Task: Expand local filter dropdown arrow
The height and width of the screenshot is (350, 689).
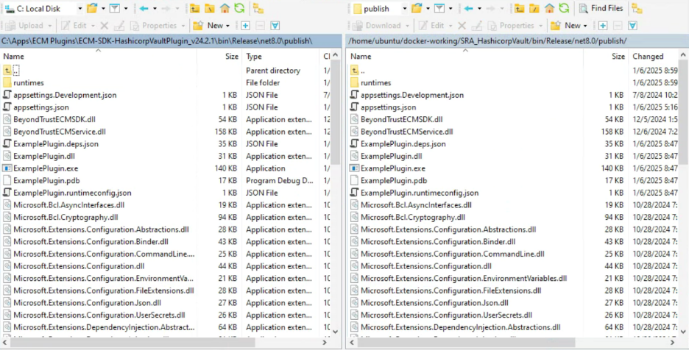Action: 126,8
